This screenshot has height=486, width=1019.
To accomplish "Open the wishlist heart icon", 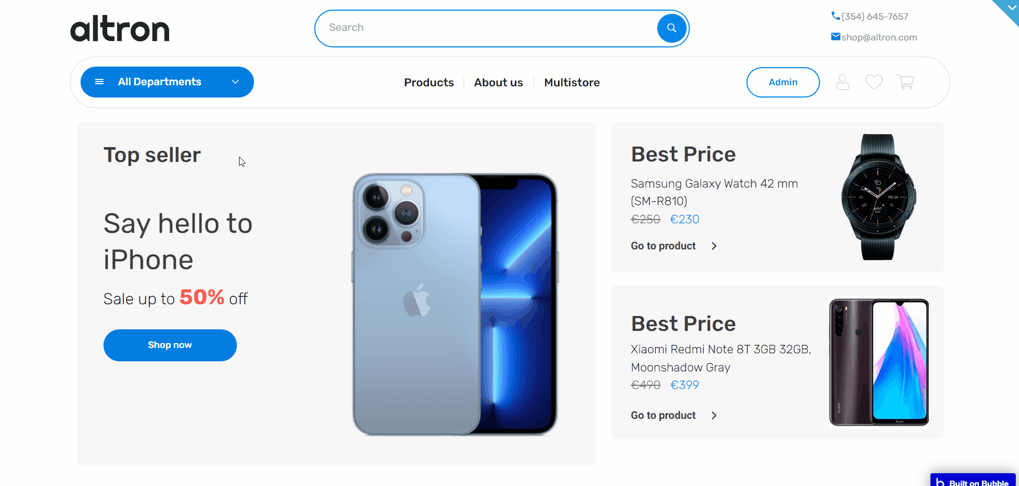I will pyautogui.click(x=874, y=82).
